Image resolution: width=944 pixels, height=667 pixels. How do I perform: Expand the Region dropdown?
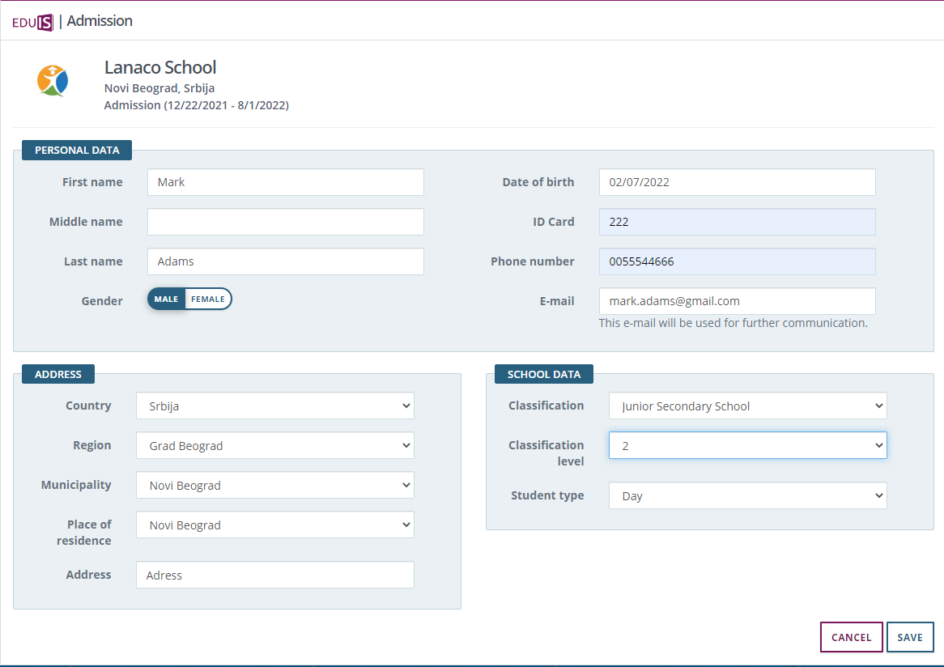[274, 446]
